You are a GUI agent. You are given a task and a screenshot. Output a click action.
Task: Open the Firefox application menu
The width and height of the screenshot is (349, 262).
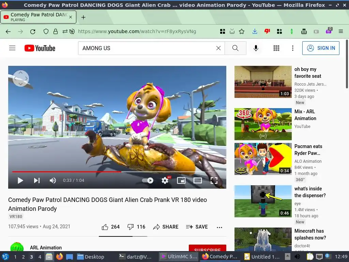coord(341,31)
